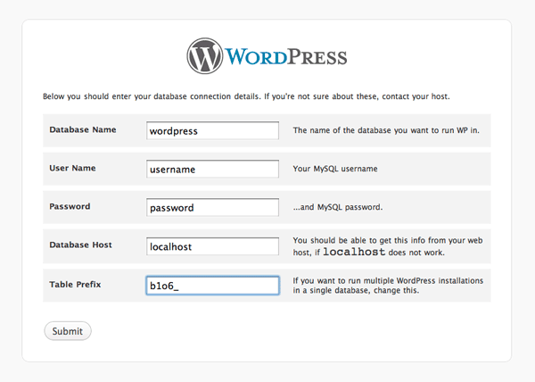Click the User Name input field
This screenshot has height=382, width=535.
[x=212, y=169]
